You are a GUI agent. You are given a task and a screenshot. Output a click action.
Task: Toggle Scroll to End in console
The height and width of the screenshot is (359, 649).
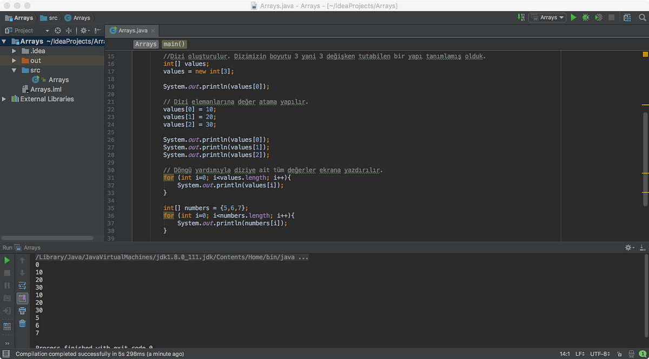click(x=22, y=298)
